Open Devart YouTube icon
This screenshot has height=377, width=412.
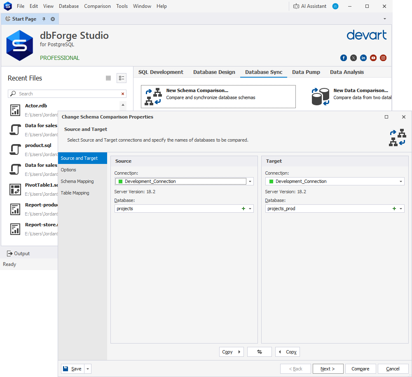click(373, 58)
